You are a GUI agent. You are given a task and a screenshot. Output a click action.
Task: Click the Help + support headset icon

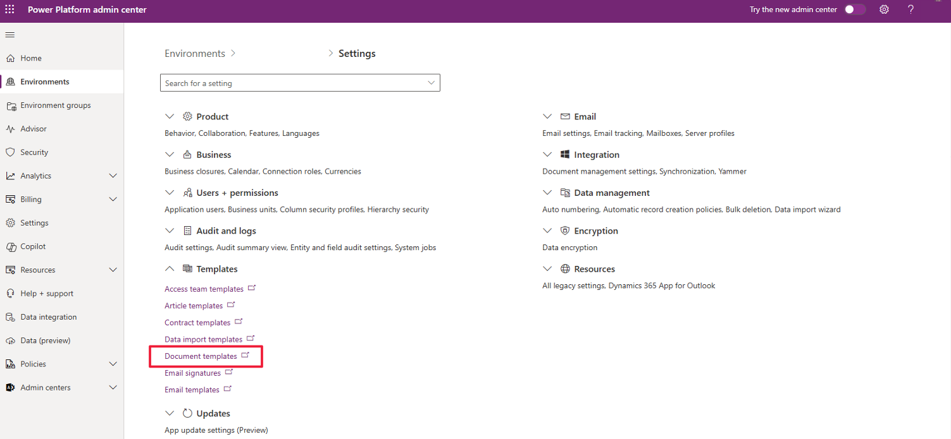tap(10, 294)
